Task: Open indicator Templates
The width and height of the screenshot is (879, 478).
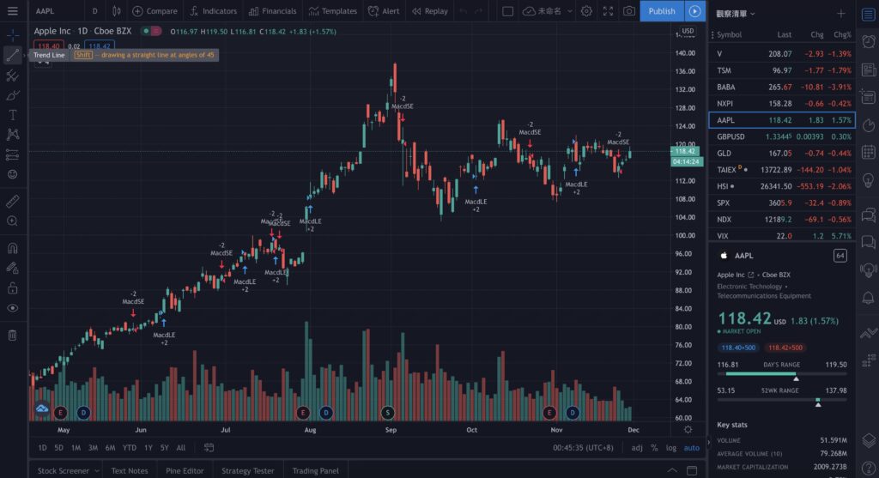Action: coord(333,10)
